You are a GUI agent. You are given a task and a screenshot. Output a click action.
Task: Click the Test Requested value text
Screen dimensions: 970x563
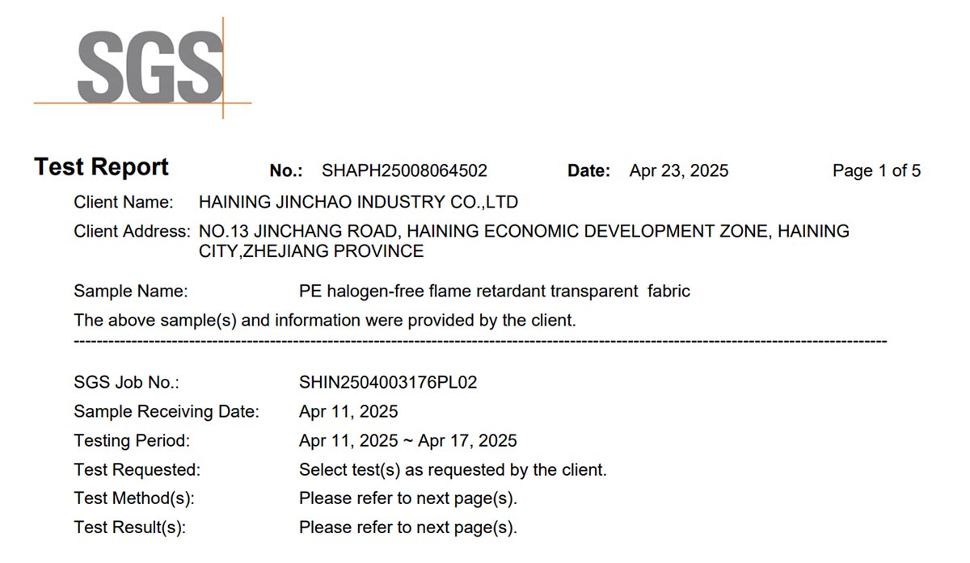click(x=453, y=470)
